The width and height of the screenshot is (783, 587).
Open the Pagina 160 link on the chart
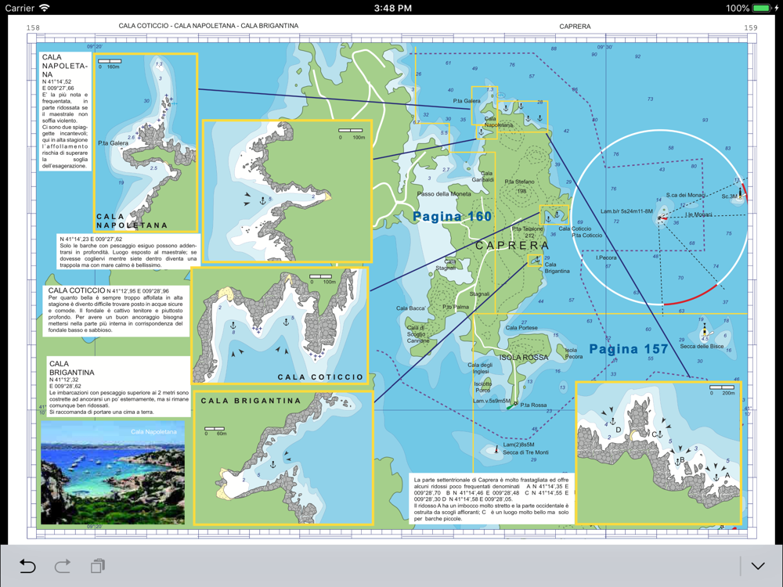coord(452,216)
